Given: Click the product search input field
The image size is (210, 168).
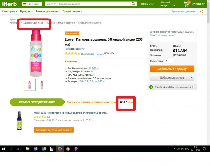Looking at the screenshot, I should point(87,4).
